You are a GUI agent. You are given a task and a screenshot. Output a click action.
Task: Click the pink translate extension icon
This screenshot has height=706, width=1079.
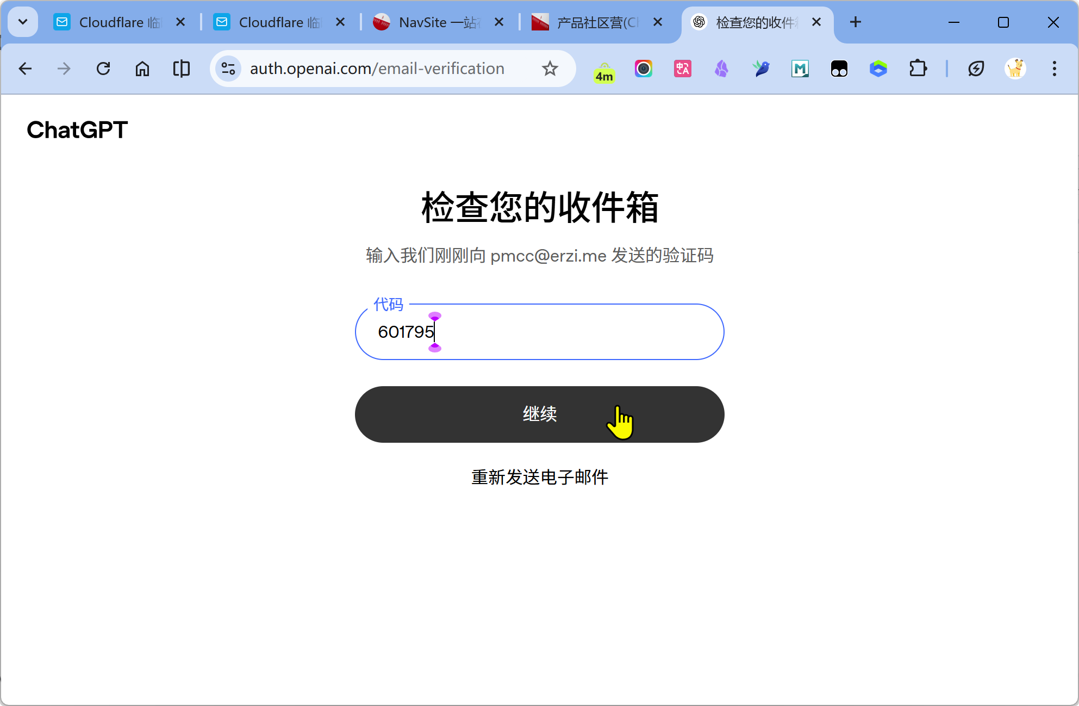tap(682, 69)
